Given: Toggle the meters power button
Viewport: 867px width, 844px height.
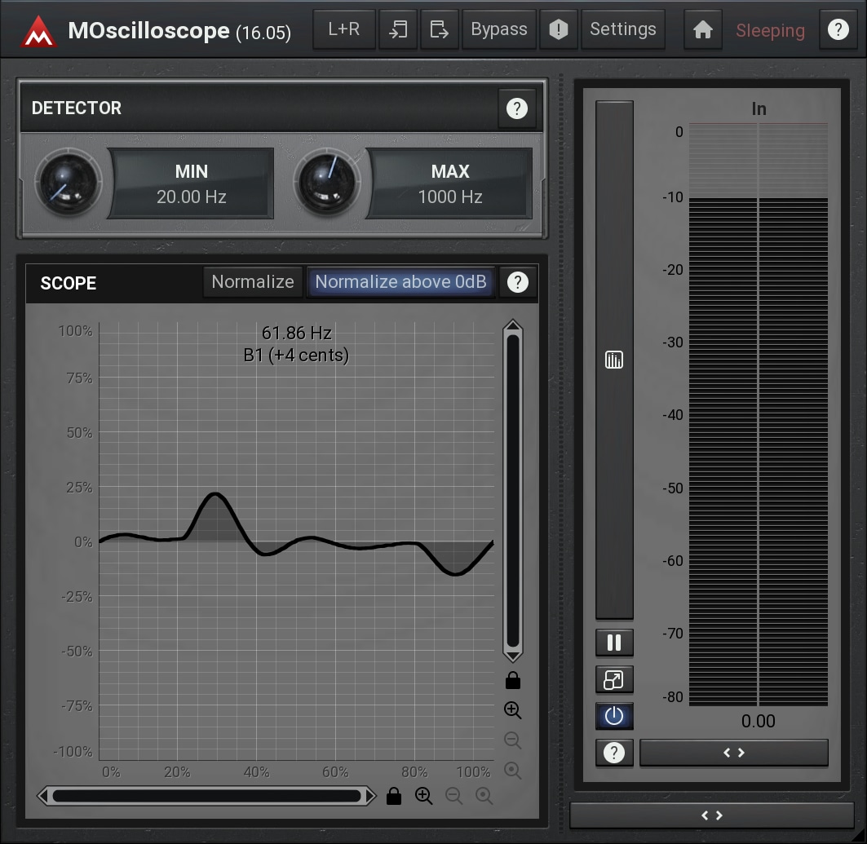Looking at the screenshot, I should pyautogui.click(x=614, y=716).
